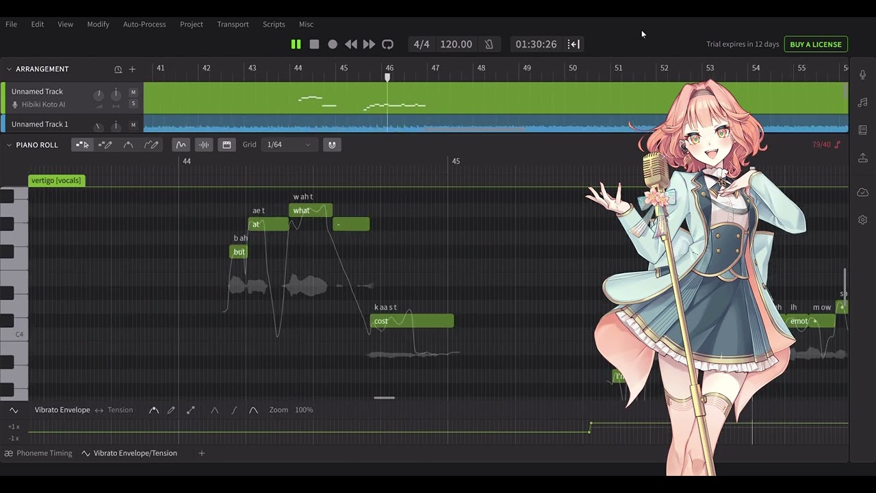Pause playback with the green pause button
Image resolution: width=876 pixels, height=493 pixels.
(296, 44)
